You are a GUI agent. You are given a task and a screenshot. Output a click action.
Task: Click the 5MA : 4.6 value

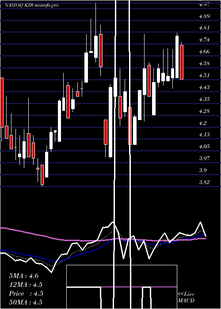tap(24, 276)
